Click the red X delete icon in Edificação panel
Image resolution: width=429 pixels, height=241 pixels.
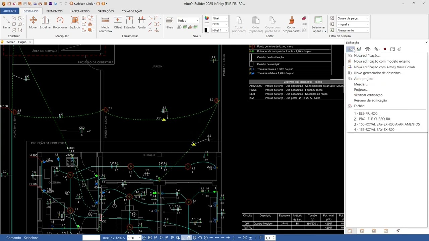[x=385, y=49]
